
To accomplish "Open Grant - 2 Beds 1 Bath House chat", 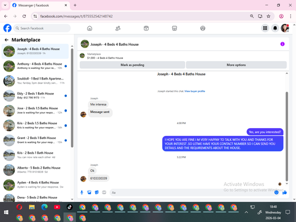I will coord(35,140).
